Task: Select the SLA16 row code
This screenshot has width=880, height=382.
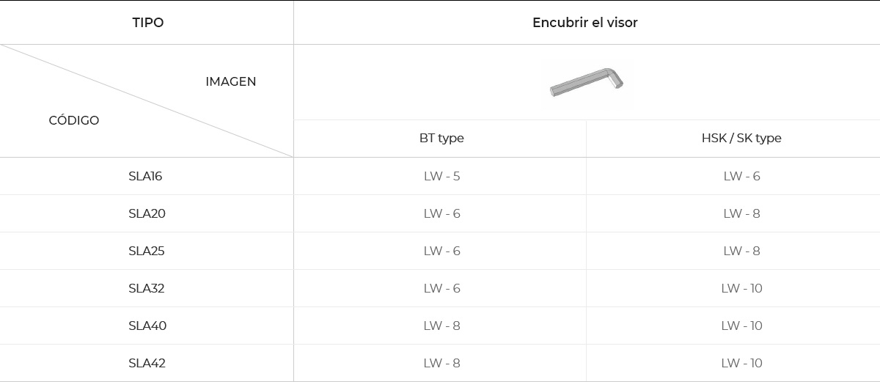Action: (x=145, y=176)
